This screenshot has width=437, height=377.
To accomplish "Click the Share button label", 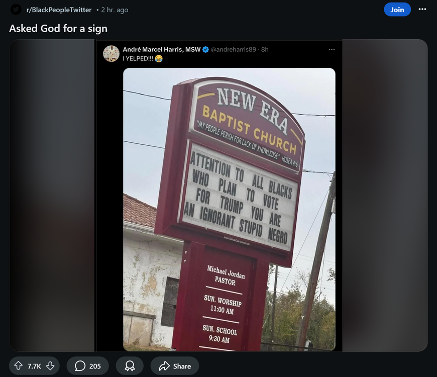I will point(182,366).
